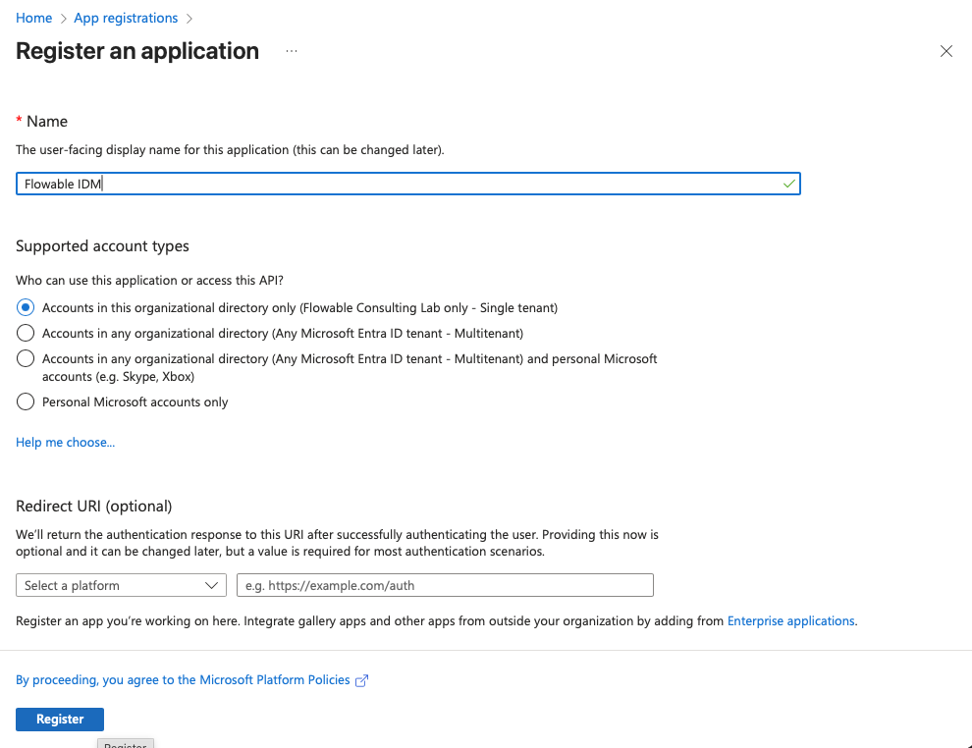Click the Name field containing Flowable IDM
Screen dimensions: 972x748
[x=393, y=184]
